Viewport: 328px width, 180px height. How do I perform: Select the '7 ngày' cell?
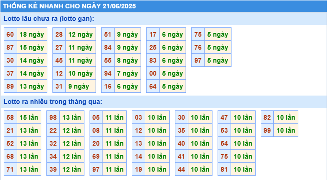pos(128,73)
